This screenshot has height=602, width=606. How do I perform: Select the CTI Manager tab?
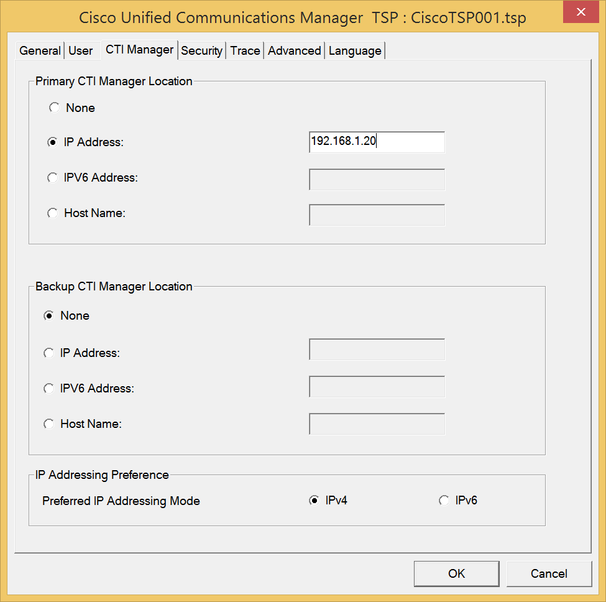tap(139, 50)
